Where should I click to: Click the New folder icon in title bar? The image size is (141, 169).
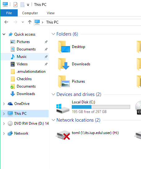coord(22,5)
